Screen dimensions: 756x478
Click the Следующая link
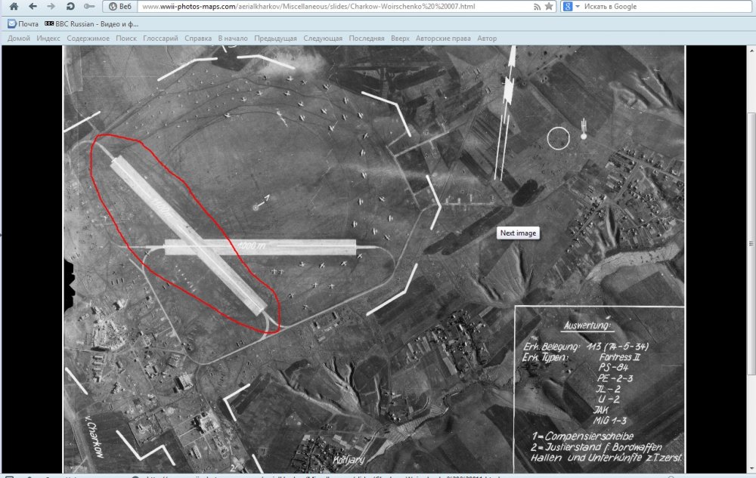click(323, 38)
